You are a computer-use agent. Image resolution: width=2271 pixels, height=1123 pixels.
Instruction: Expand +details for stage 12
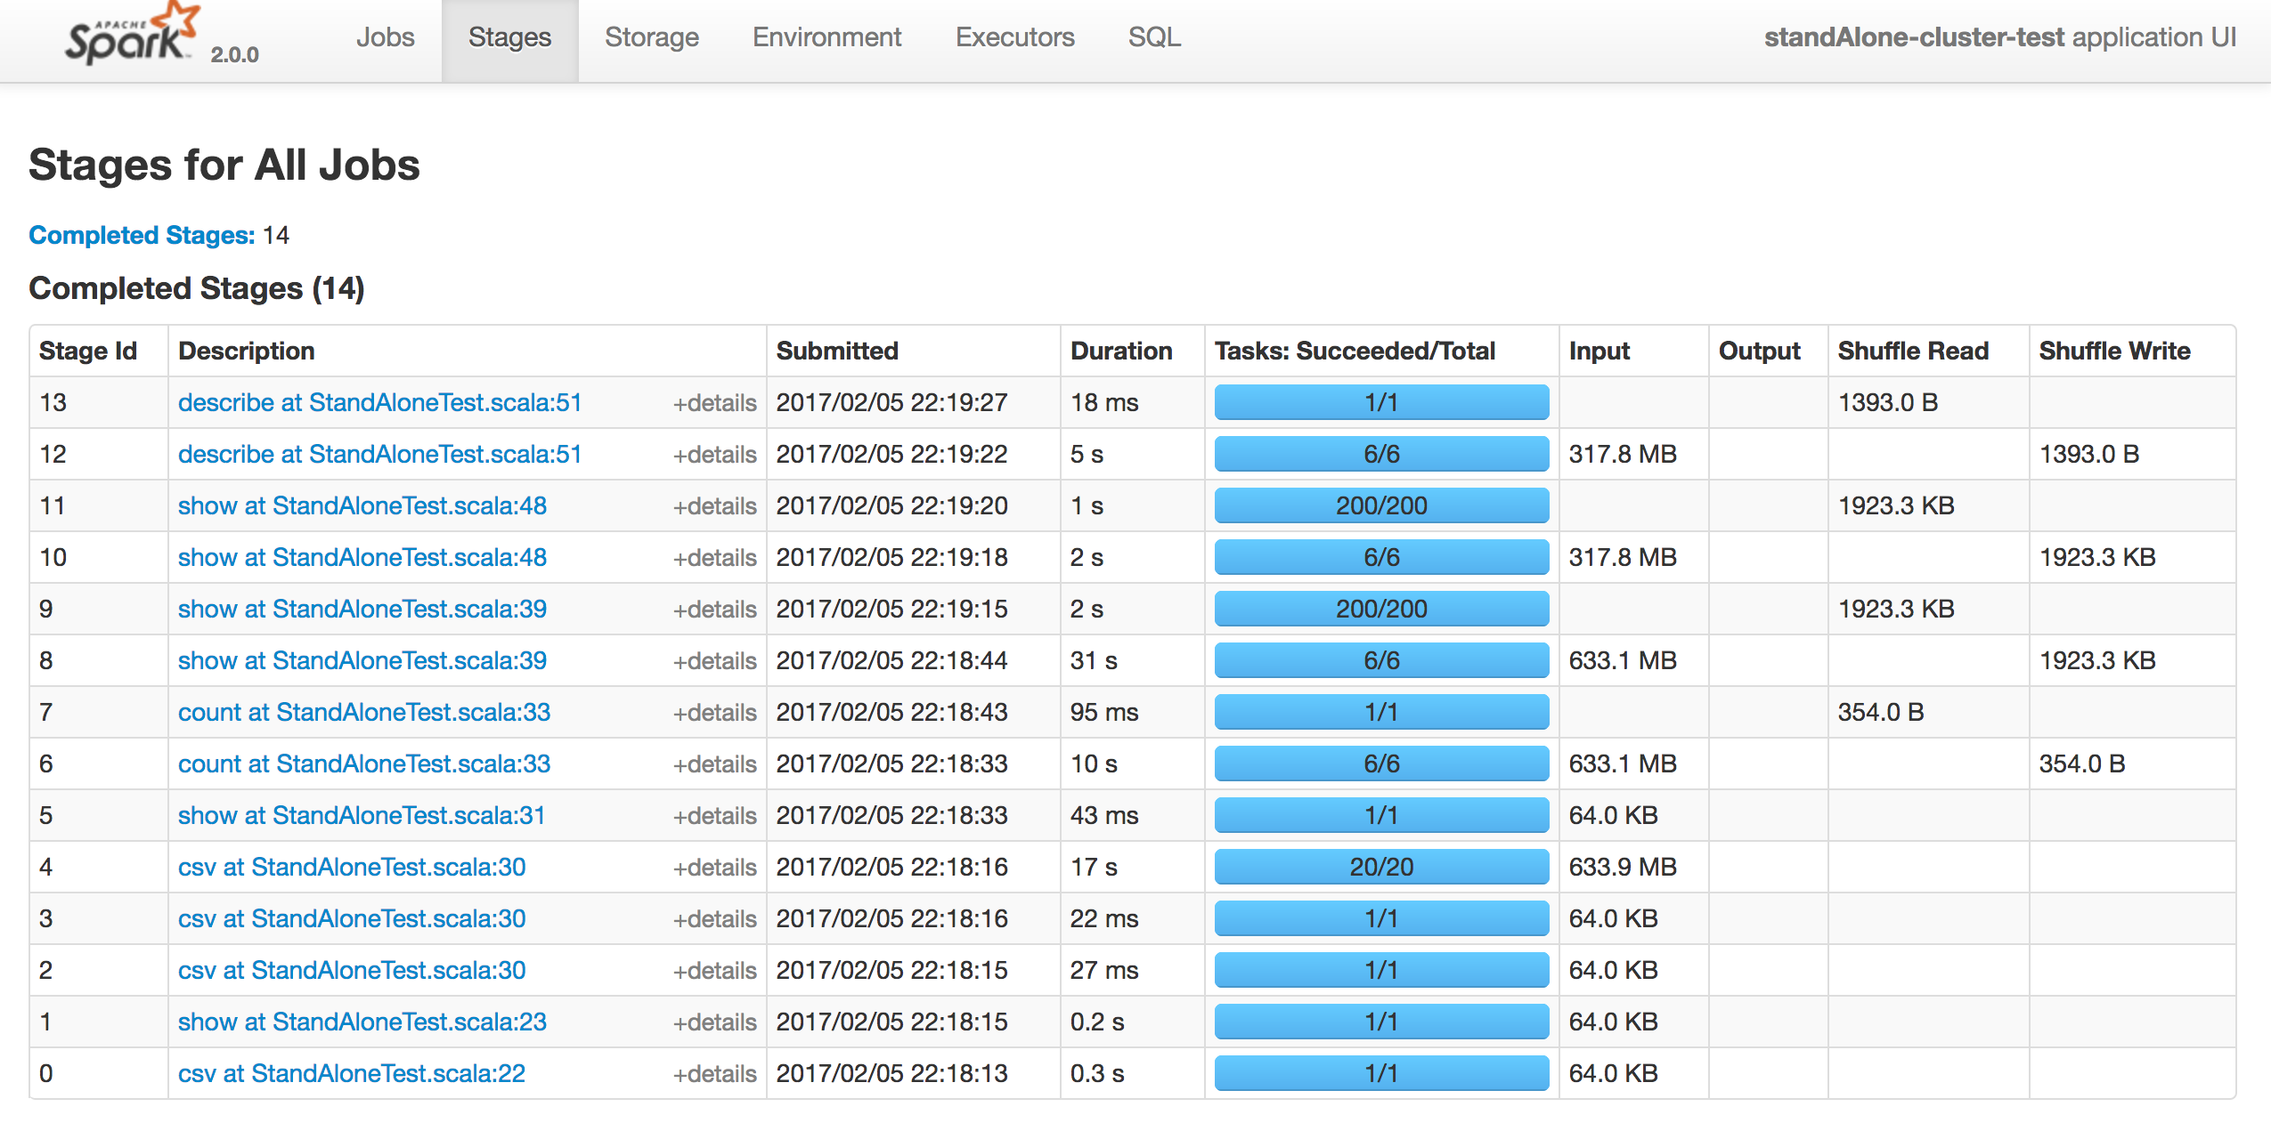click(714, 455)
